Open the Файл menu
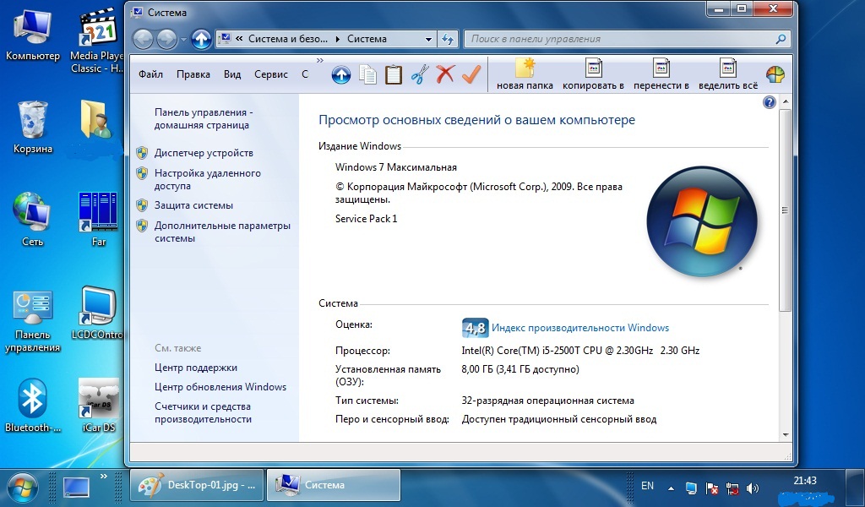865x507 pixels. tap(150, 74)
